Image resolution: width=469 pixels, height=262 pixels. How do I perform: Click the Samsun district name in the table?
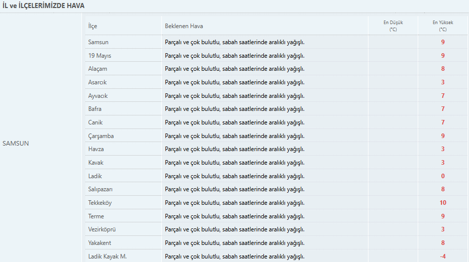coord(98,42)
